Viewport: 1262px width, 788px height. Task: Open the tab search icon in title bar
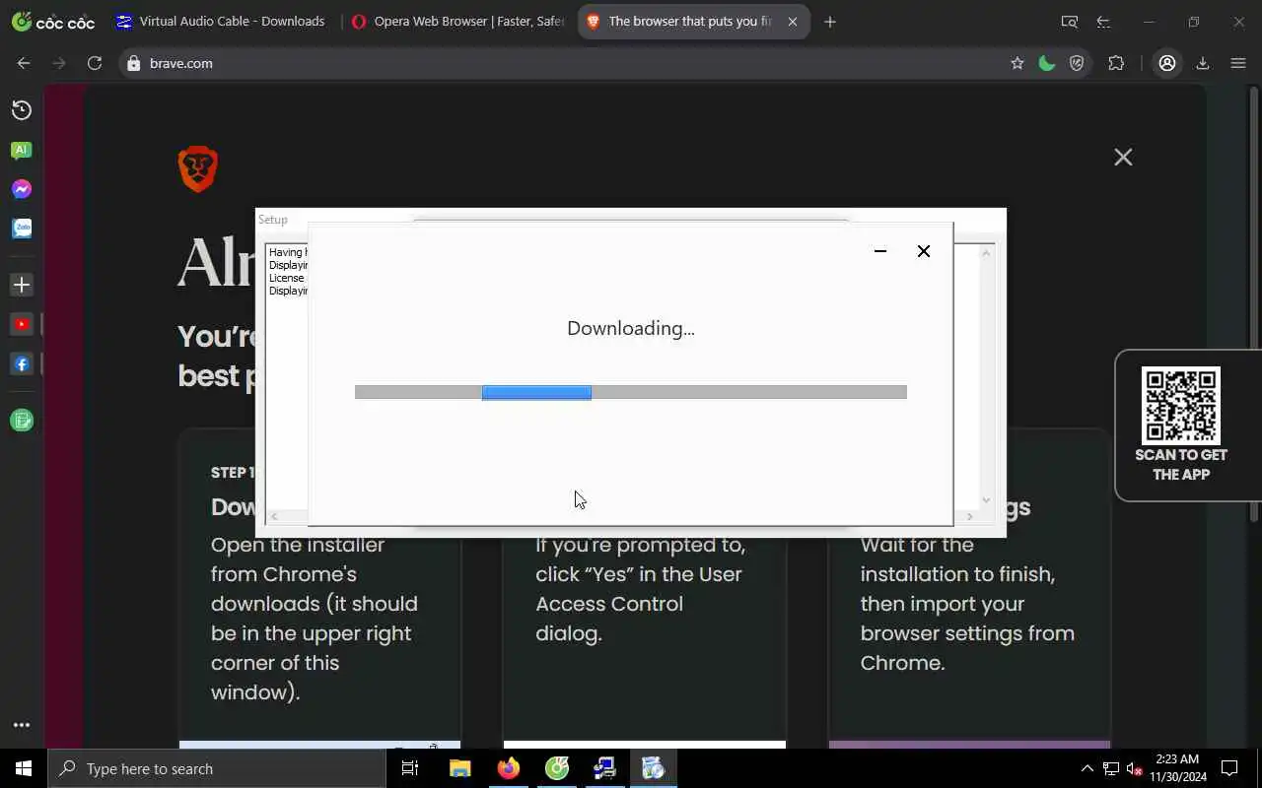(x=1069, y=21)
